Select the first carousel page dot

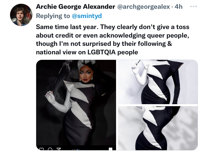click(x=73, y=149)
